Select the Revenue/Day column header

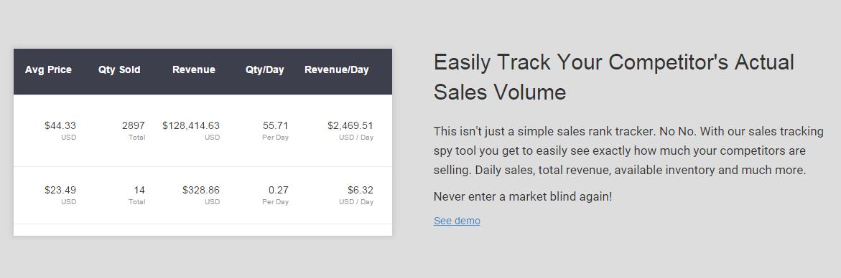(337, 69)
